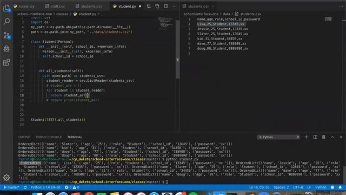
Task: Open More Actions menu in right editor
Action: [341, 6]
